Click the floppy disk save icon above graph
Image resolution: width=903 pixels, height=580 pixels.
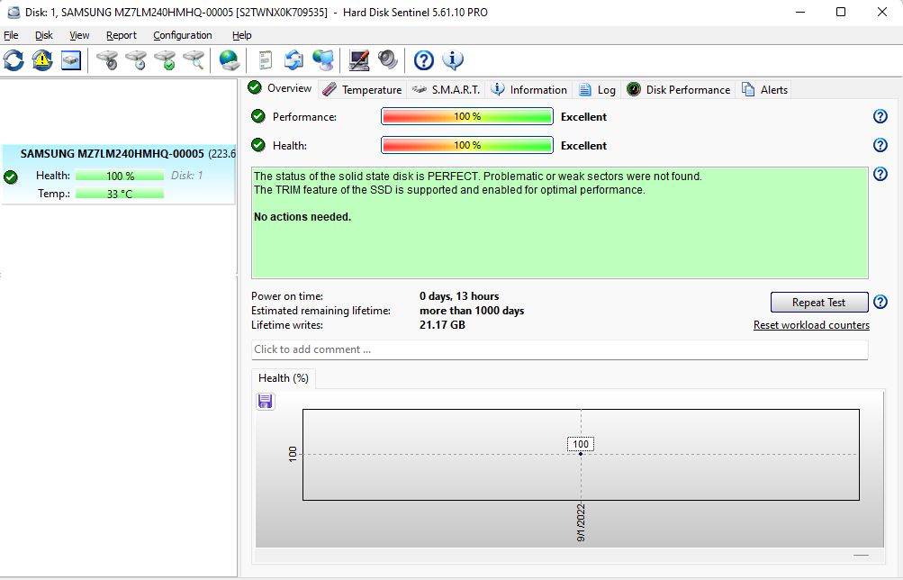265,402
